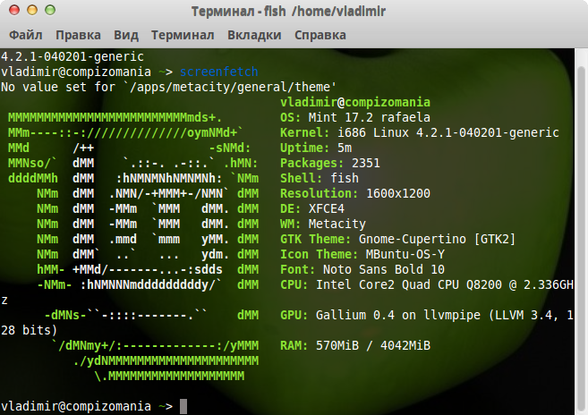Image resolution: width=588 pixels, height=415 pixels.
Task: Open the Вид menu
Action: [x=126, y=35]
